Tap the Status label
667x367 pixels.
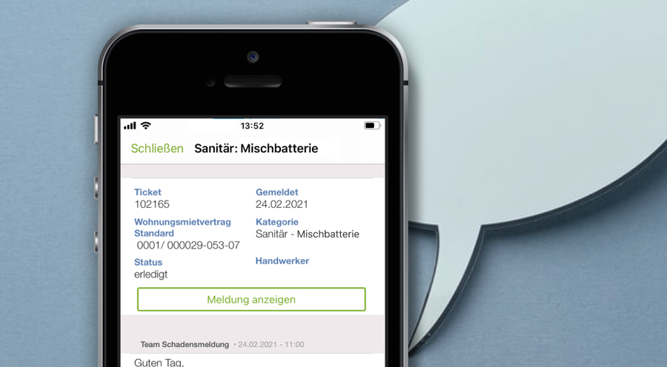coord(148,262)
